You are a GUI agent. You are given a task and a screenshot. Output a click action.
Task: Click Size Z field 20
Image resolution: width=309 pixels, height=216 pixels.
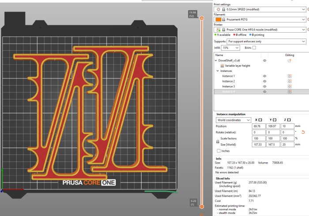click(x=287, y=145)
